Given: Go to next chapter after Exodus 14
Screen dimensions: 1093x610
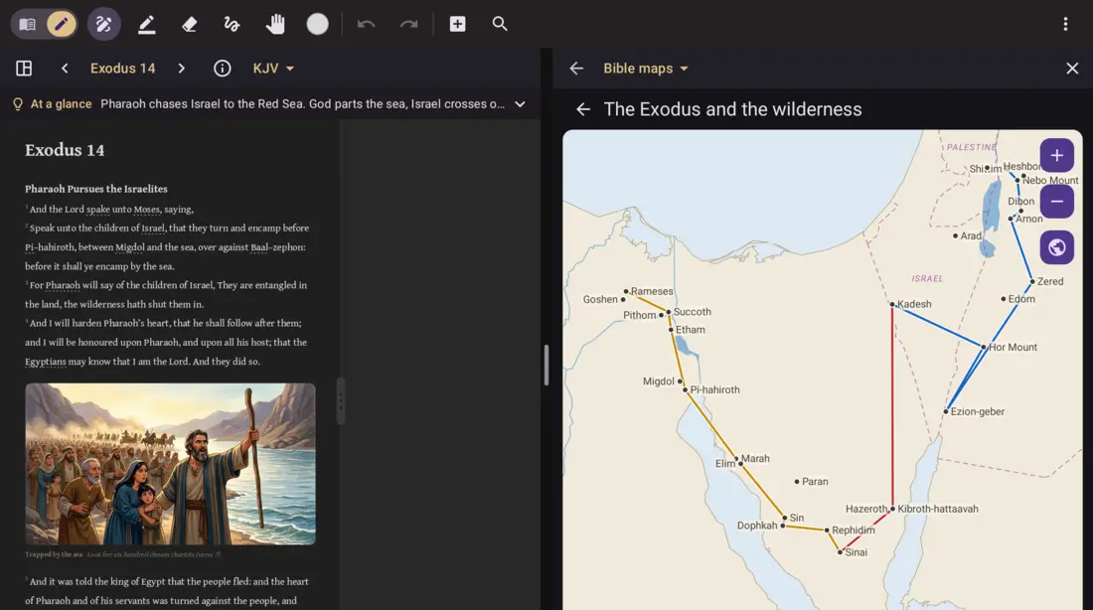Looking at the screenshot, I should (181, 69).
